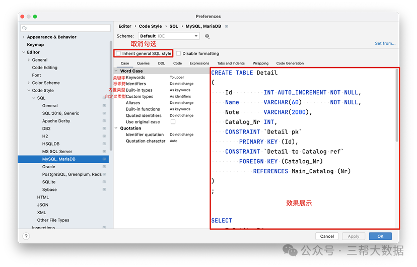Click the icon beside Oracle entry

[x=104, y=167]
